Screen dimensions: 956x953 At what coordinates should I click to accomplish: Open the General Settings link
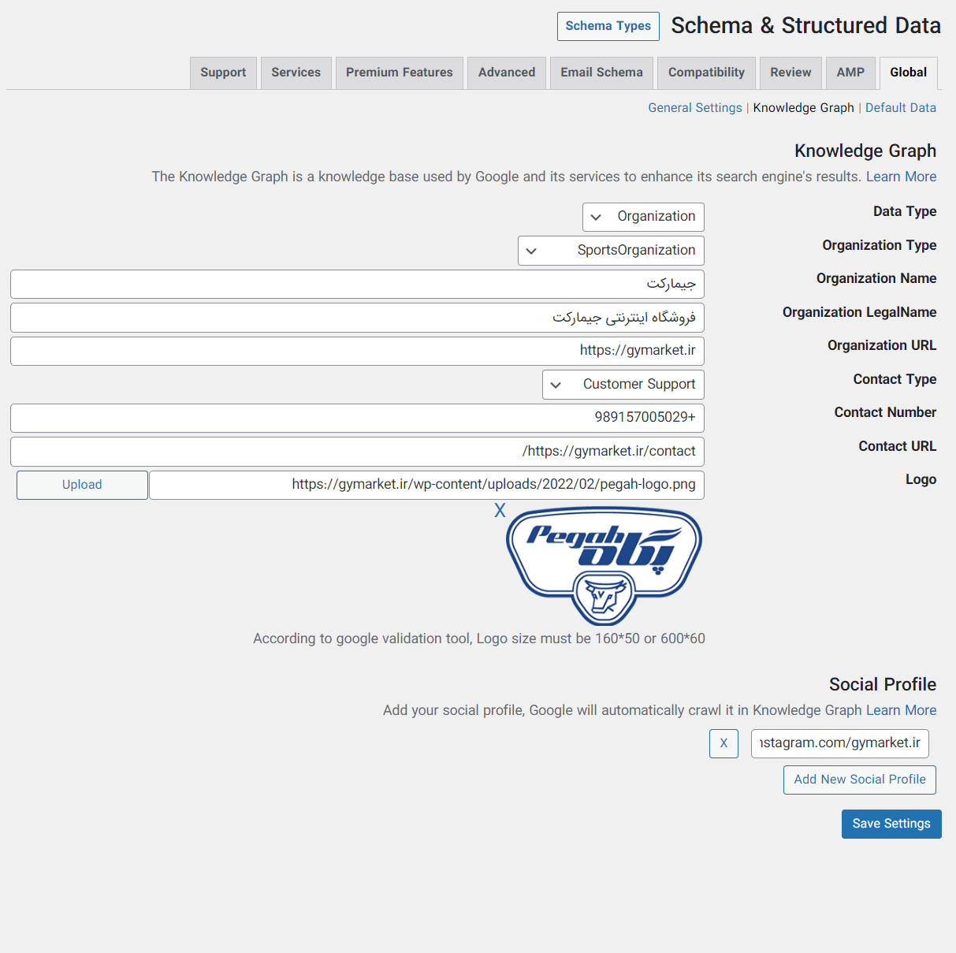click(x=694, y=108)
